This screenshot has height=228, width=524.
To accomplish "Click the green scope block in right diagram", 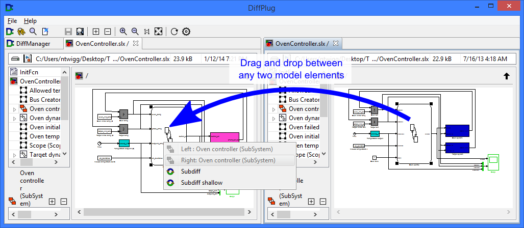I will pos(493,162).
